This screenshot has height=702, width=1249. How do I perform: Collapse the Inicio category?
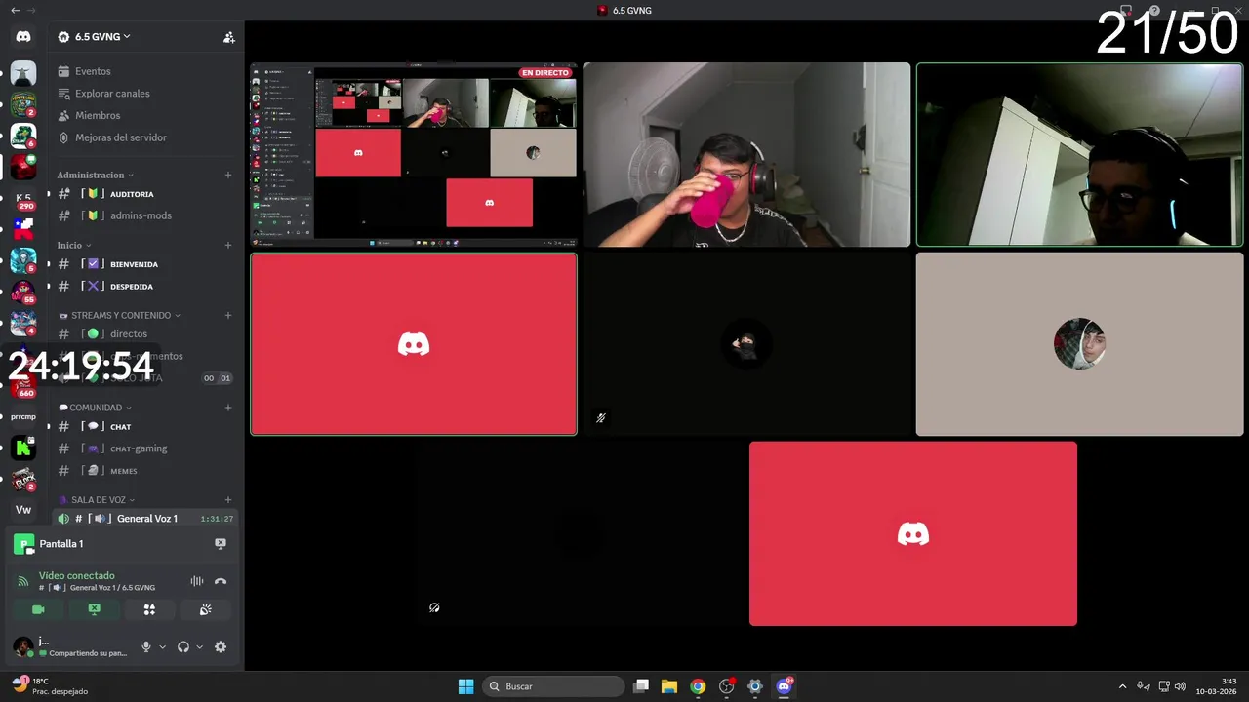(x=74, y=246)
